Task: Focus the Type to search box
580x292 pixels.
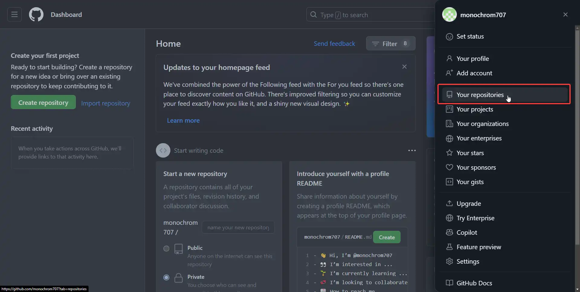Action: (370, 14)
